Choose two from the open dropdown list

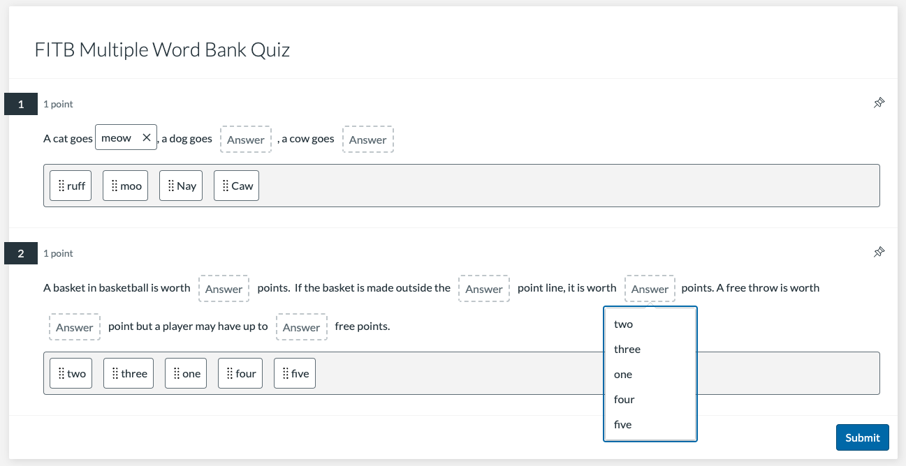tap(623, 324)
